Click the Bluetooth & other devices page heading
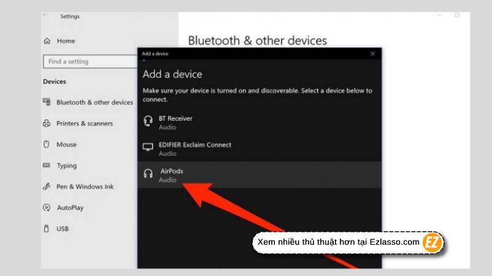 pos(257,40)
